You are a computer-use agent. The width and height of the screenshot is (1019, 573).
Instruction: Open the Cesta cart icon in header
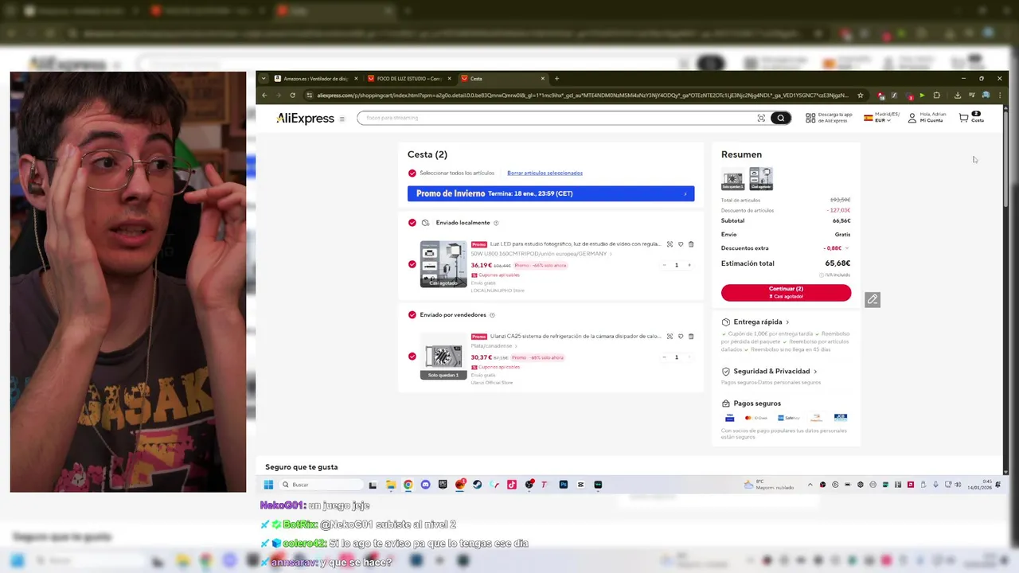pyautogui.click(x=964, y=118)
